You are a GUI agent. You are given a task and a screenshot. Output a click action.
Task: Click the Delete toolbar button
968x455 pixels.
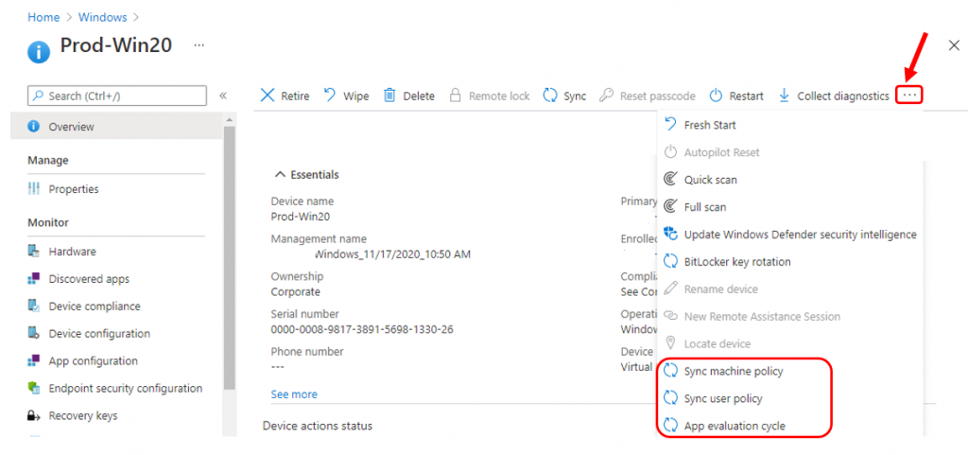point(408,96)
